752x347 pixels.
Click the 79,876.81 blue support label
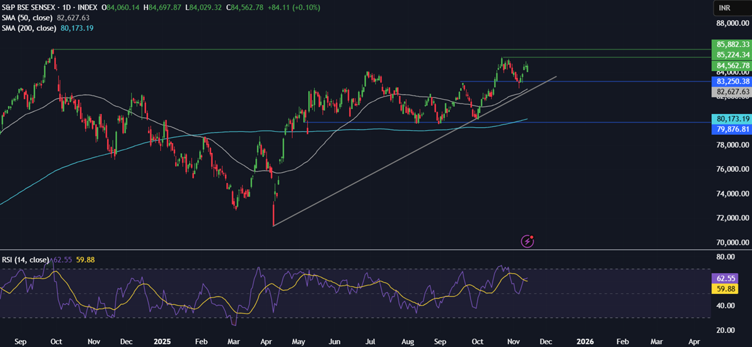pos(732,129)
